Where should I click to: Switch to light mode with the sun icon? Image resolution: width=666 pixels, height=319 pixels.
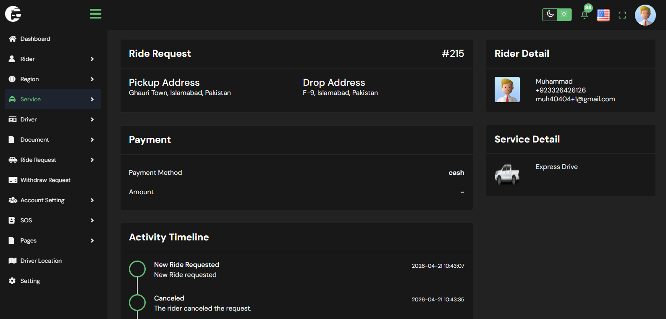click(x=564, y=14)
